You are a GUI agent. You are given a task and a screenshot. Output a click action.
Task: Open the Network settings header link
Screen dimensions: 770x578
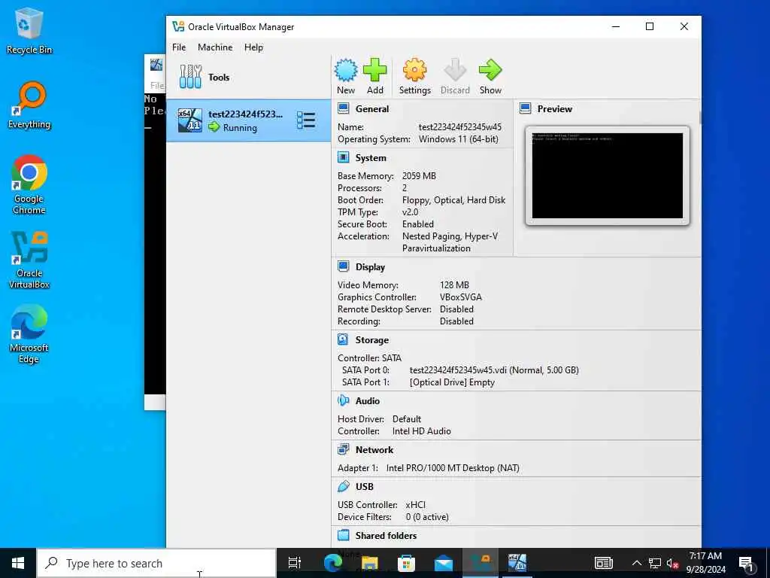pyautogui.click(x=374, y=450)
